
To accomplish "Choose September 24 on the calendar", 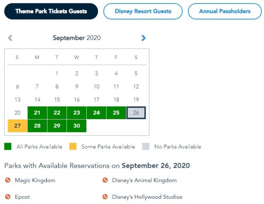I will click(97, 113).
